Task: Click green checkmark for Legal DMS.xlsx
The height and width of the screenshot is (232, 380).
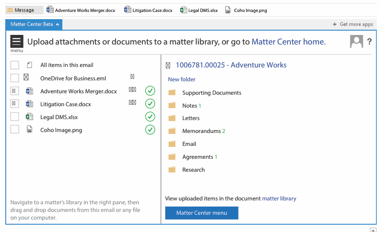Action: point(150,117)
